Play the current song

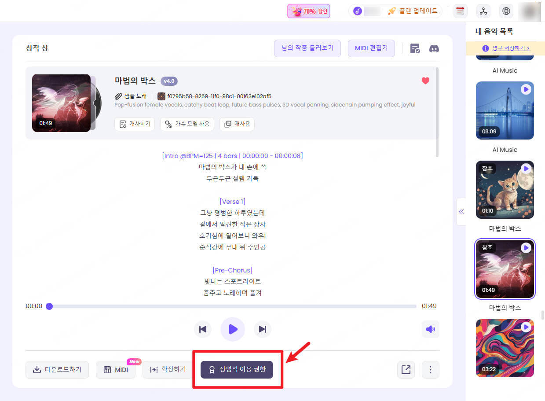coord(233,329)
